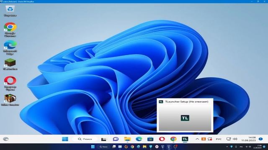
Task: Open the notification badge in VM taskbar
Action: (260, 139)
